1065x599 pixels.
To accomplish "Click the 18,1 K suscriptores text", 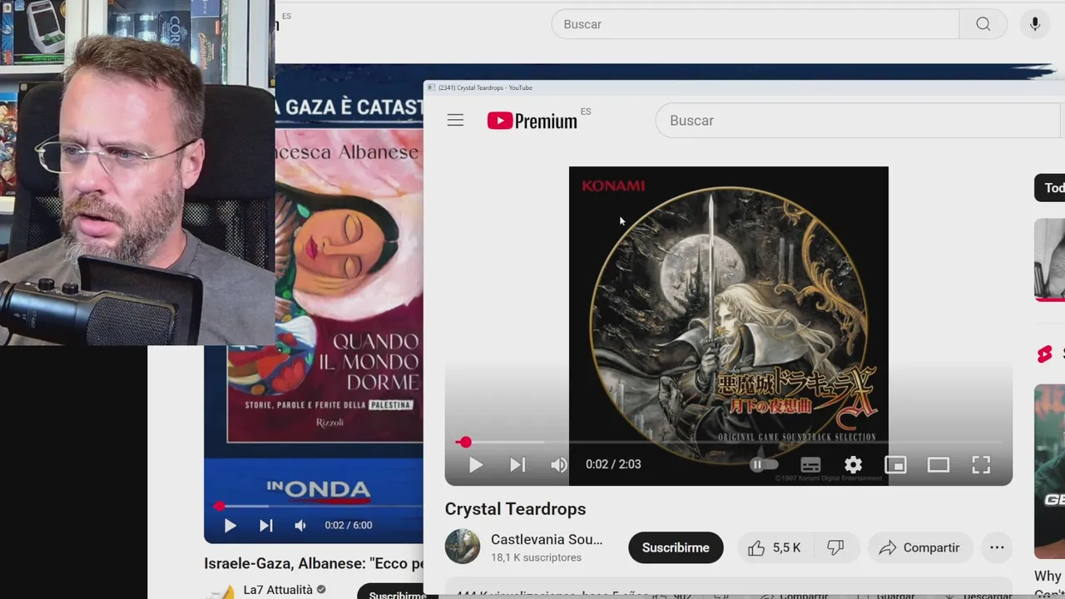I will [536, 557].
